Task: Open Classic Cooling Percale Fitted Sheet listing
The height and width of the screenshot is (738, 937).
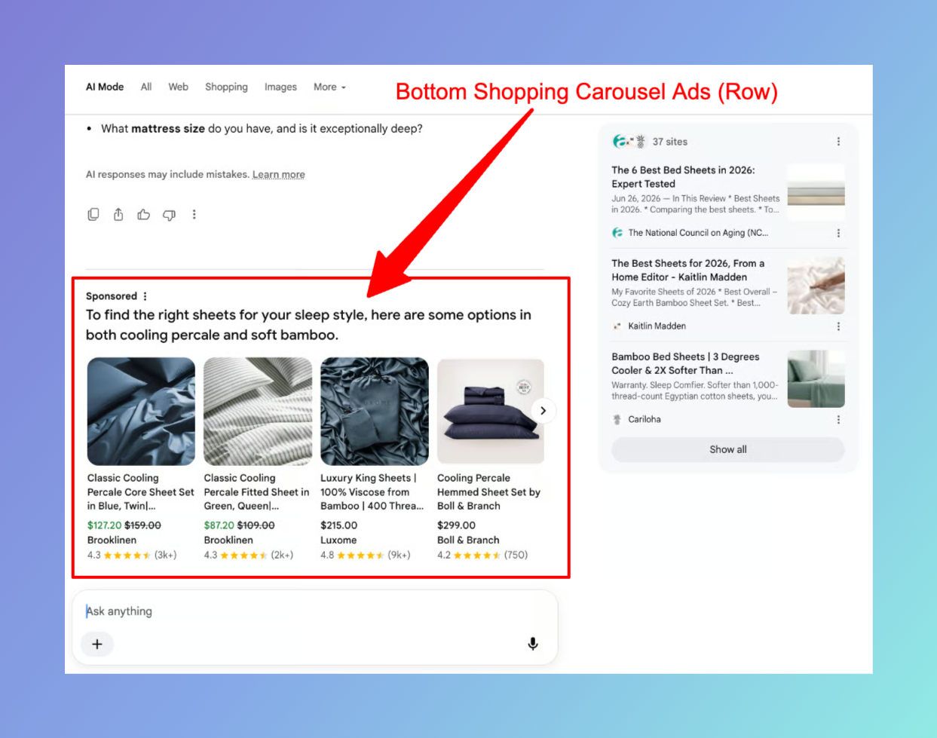Action: click(x=256, y=492)
